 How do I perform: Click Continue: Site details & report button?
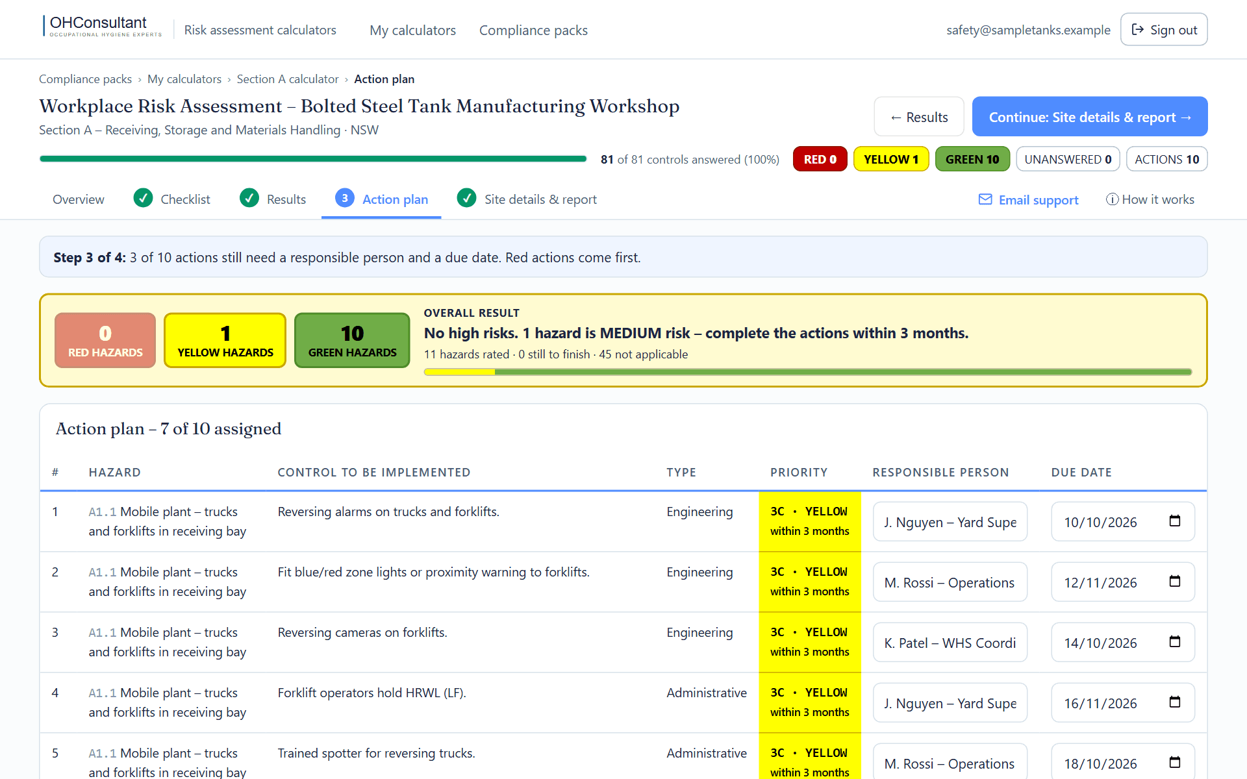[x=1090, y=117]
